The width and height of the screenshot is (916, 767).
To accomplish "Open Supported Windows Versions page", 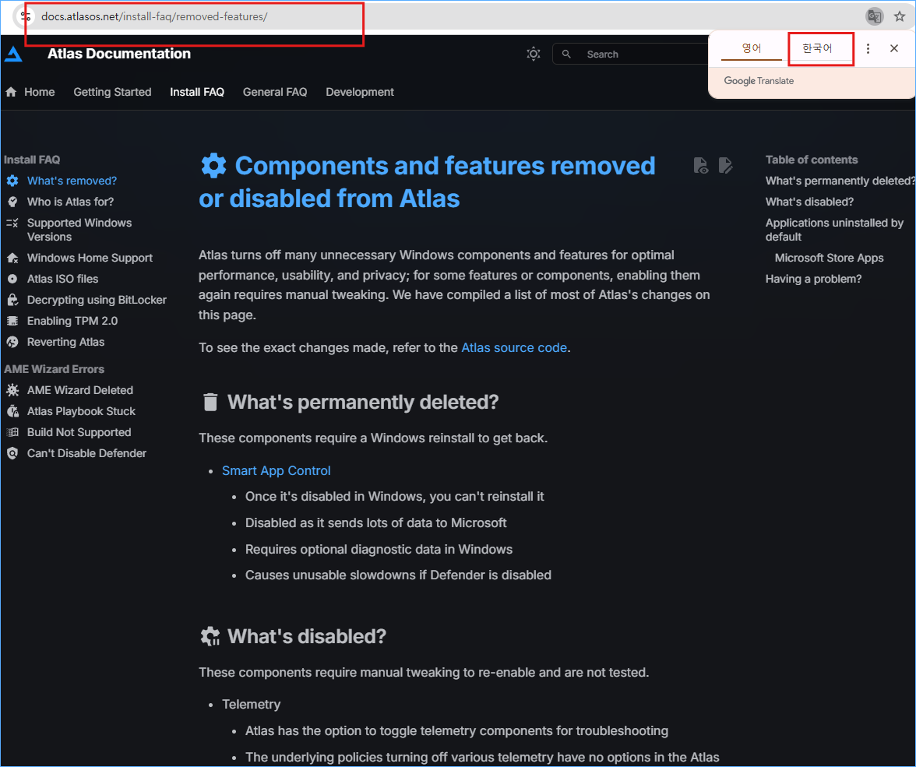I will tap(79, 230).
